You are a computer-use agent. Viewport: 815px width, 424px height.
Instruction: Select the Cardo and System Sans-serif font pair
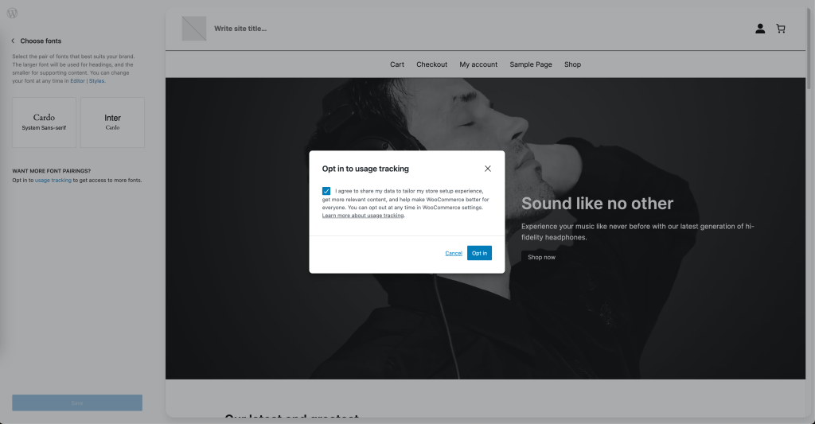tap(44, 122)
